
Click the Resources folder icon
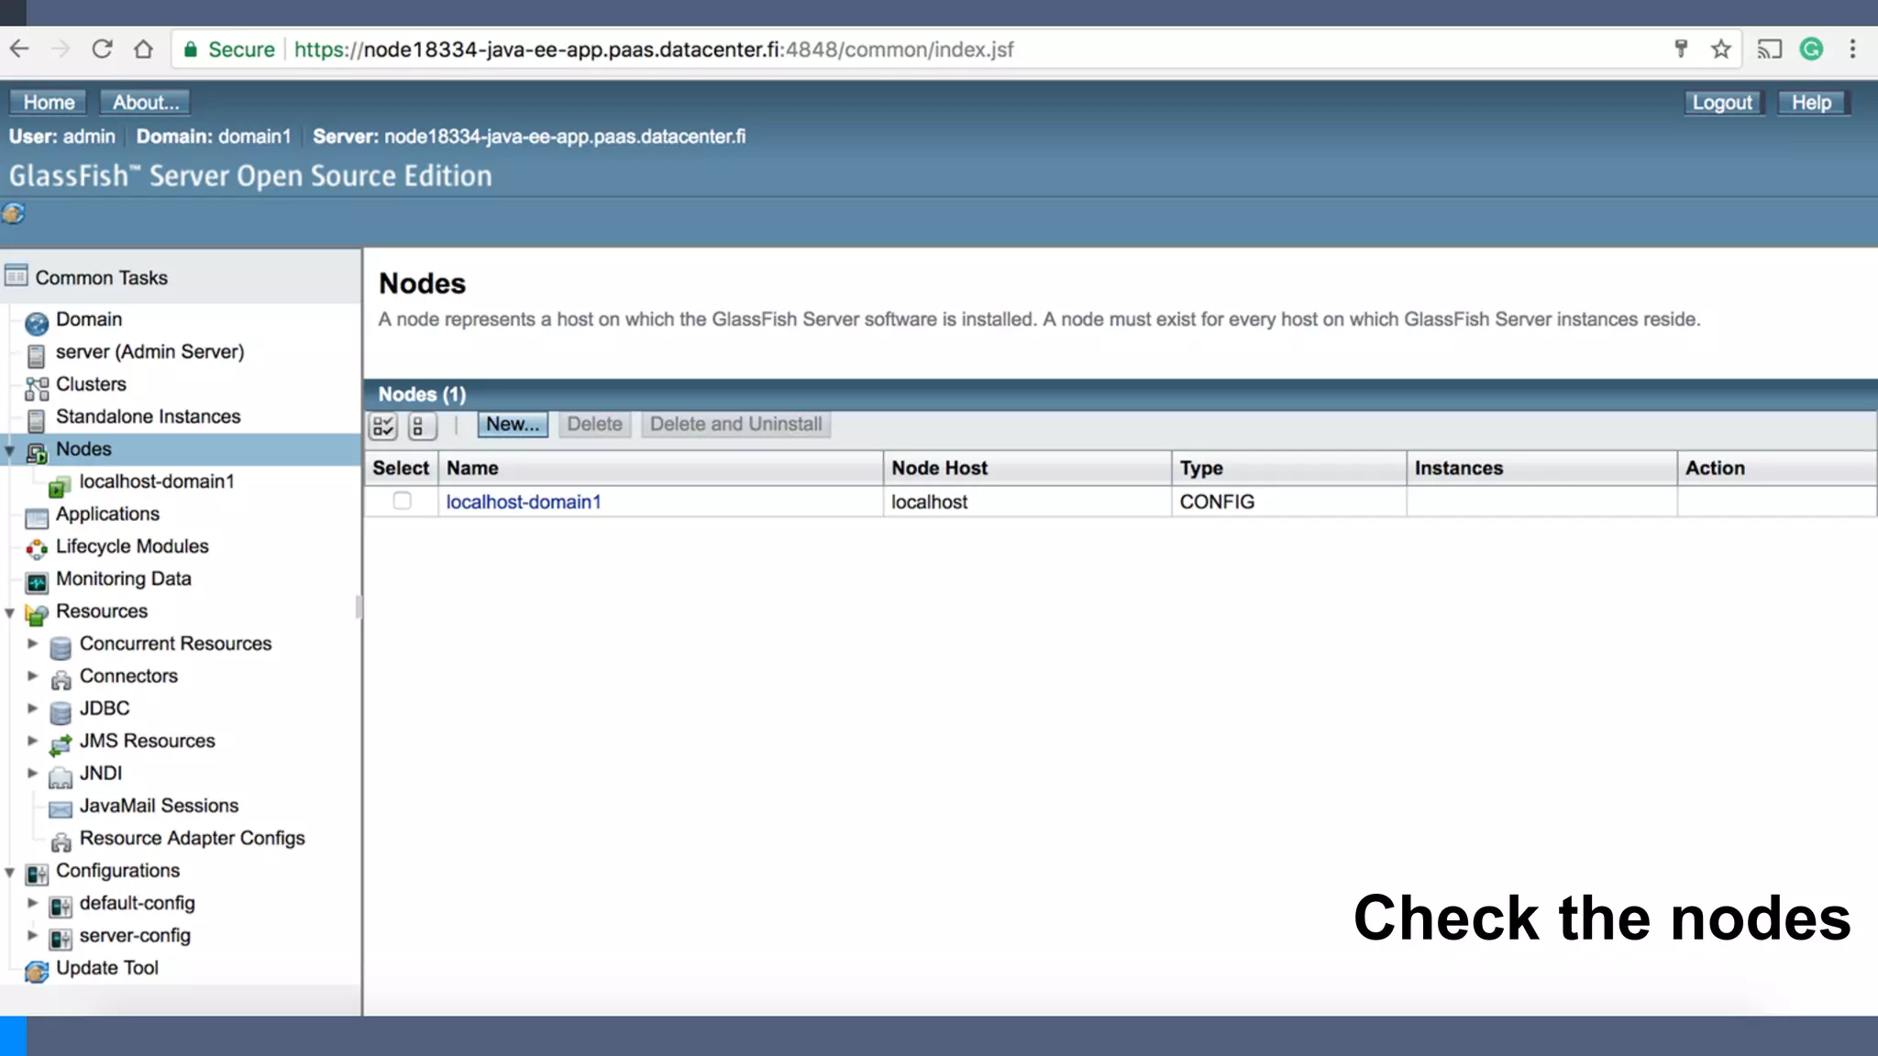pos(37,614)
